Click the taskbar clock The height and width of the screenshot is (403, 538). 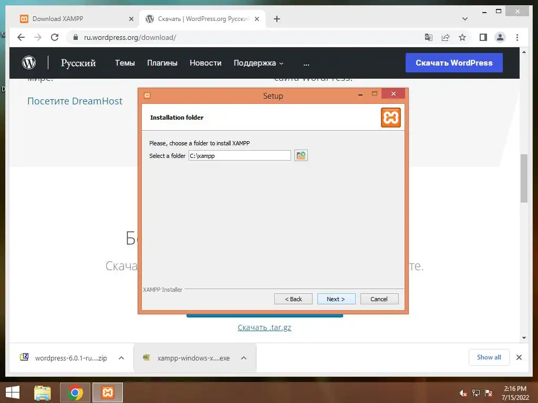[x=515, y=393]
